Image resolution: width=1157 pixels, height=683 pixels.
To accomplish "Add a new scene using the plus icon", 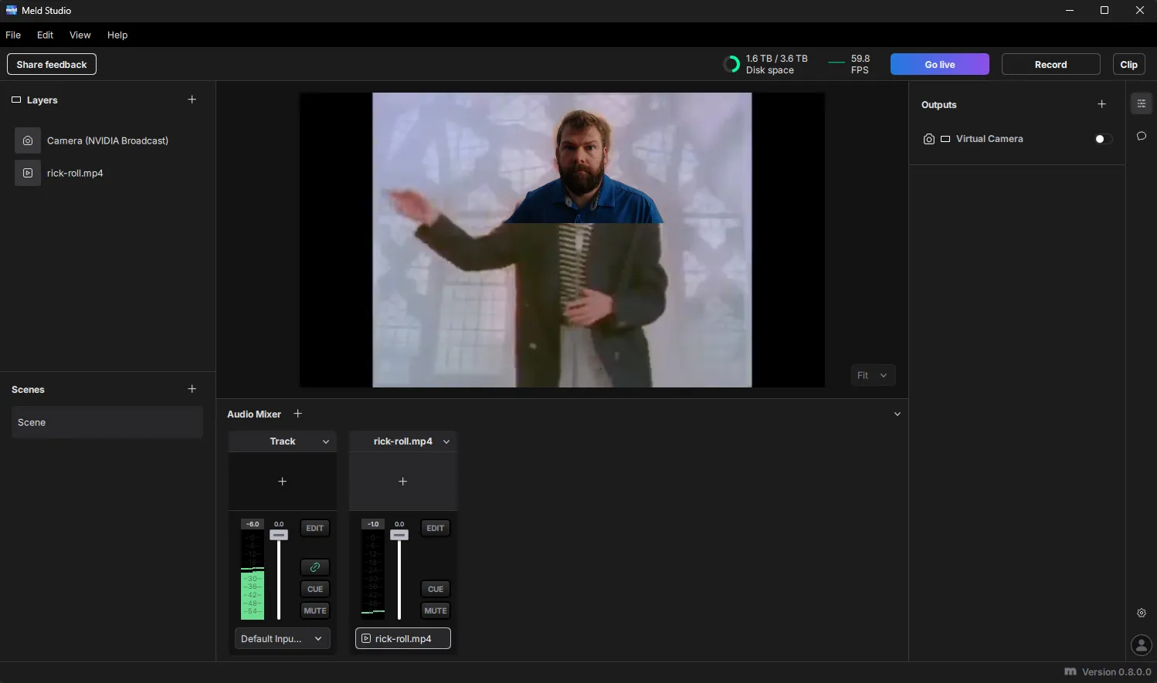I will 192,389.
